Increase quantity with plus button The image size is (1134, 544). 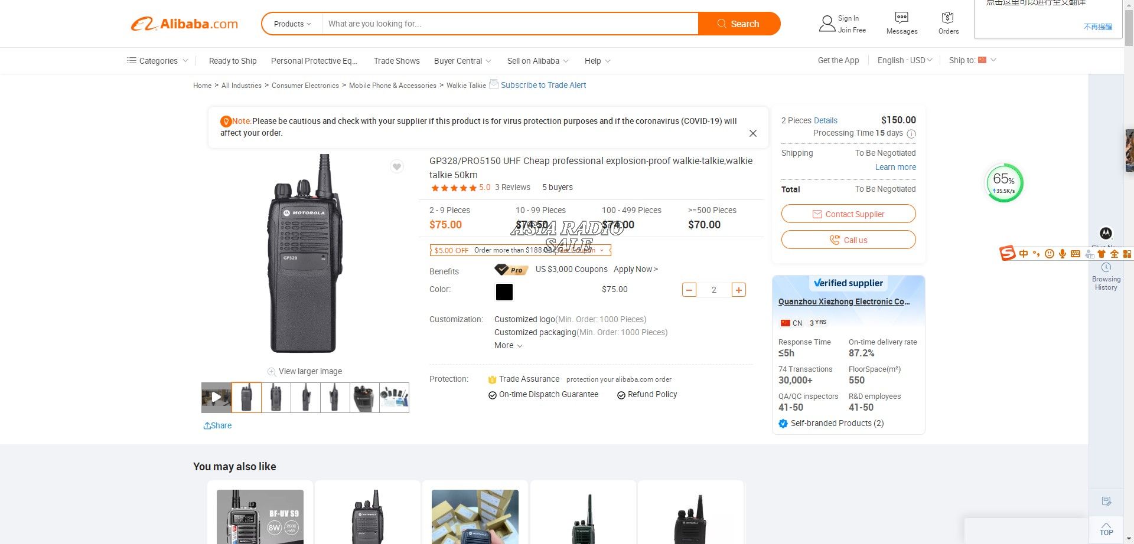coord(738,290)
